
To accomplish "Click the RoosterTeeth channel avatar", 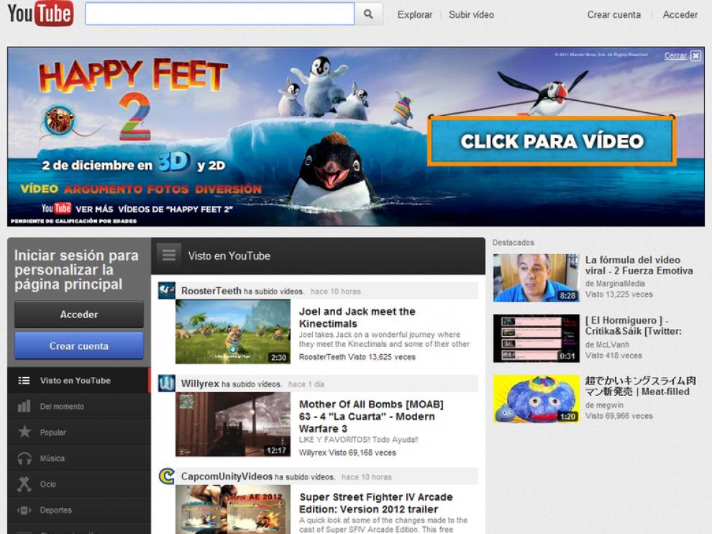I will pyautogui.click(x=166, y=291).
